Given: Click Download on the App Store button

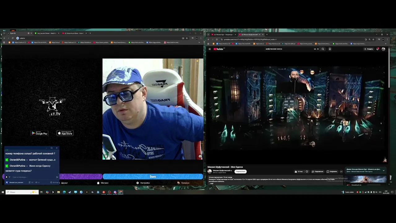Looking at the screenshot, I should (65, 133).
